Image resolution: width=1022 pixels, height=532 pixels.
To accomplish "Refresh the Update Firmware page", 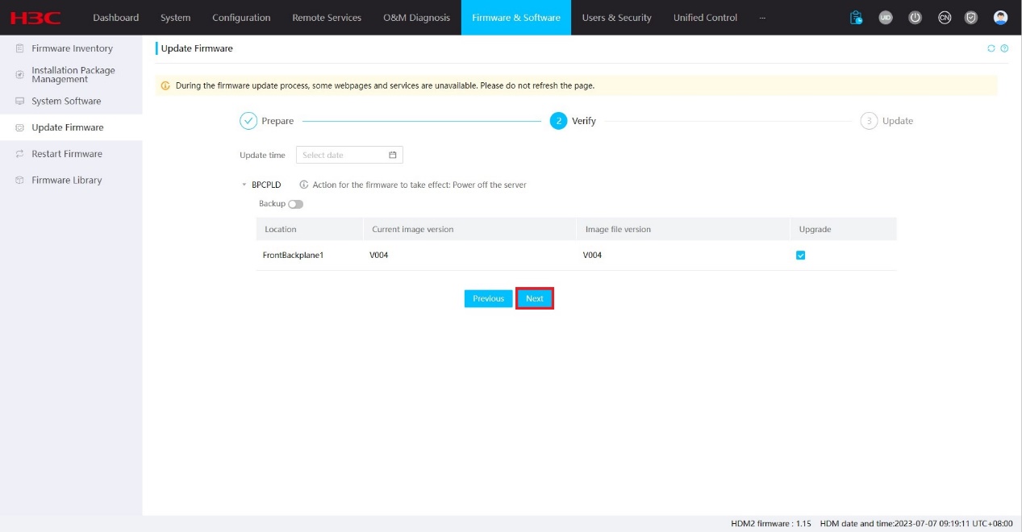I will click(991, 48).
